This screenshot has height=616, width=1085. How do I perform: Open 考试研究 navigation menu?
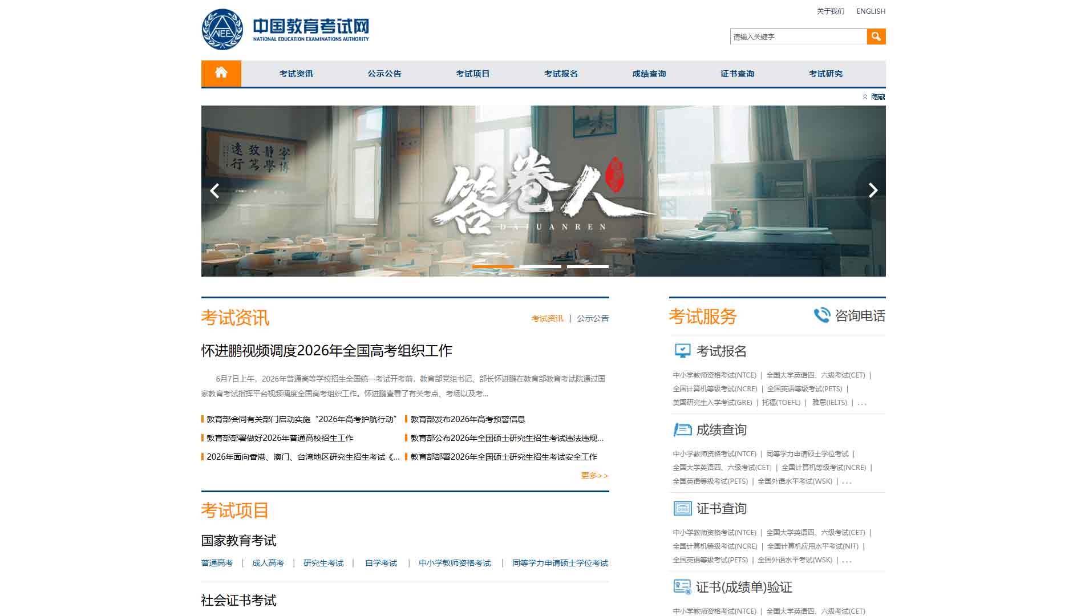(825, 74)
